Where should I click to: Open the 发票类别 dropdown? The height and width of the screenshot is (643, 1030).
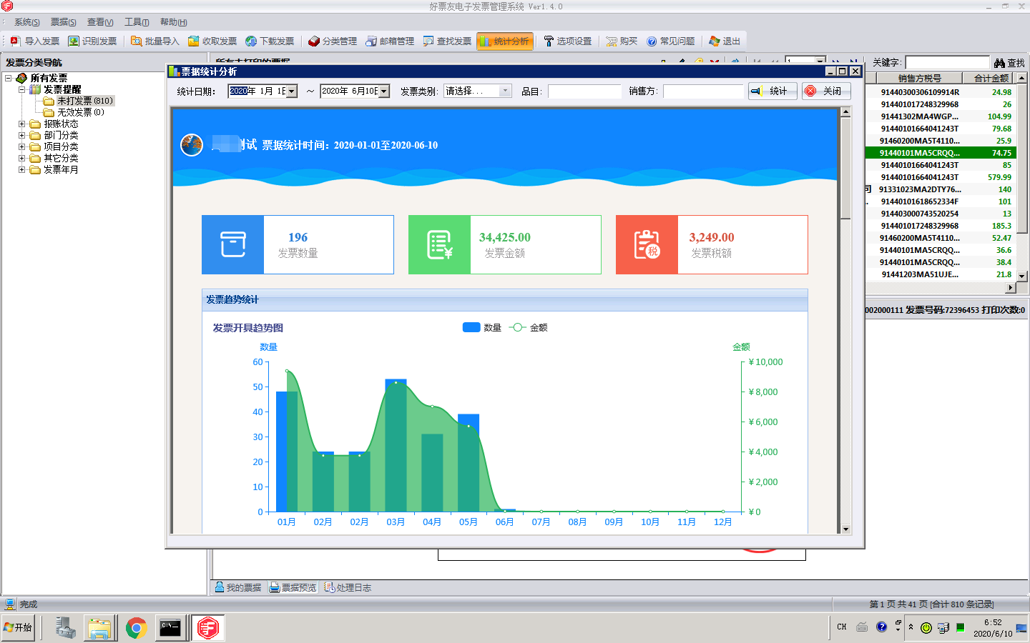coord(506,91)
